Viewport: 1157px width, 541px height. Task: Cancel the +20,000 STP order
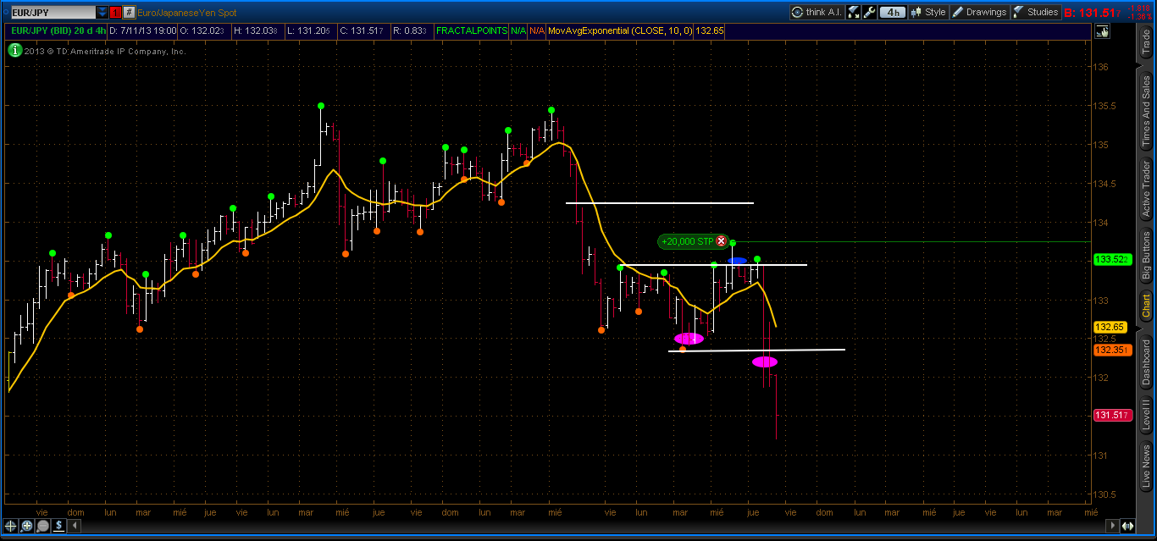click(721, 241)
